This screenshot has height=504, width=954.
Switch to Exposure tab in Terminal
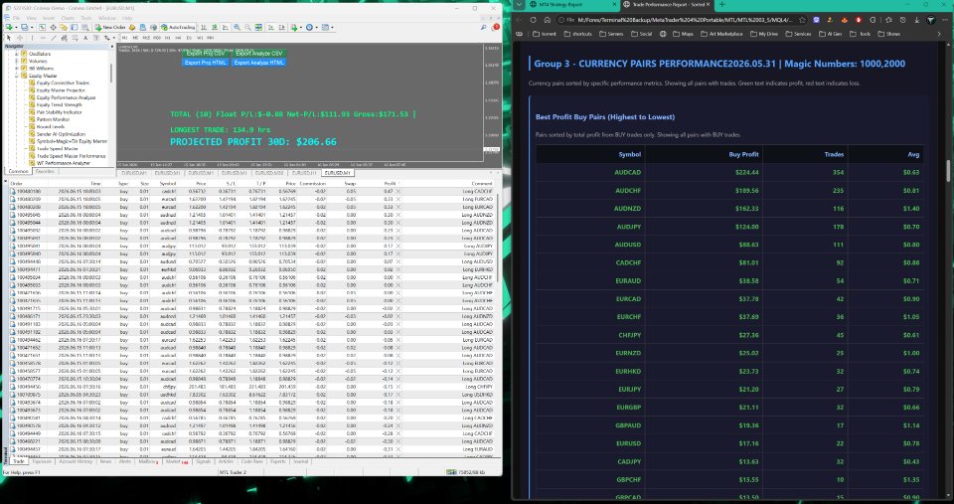click(42, 462)
